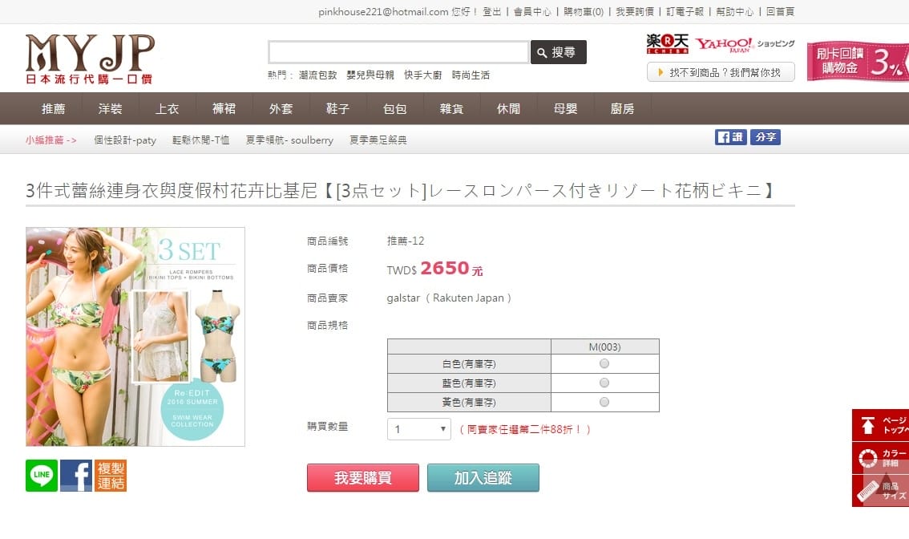
Task: Jump to page top using the red side icon
Action: pyautogui.click(x=880, y=425)
